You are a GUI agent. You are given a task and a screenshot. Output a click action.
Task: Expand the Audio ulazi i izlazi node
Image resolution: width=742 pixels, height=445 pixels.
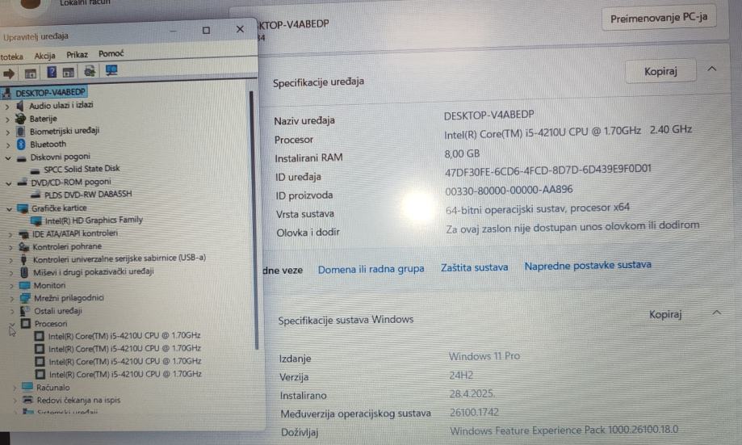click(7, 107)
